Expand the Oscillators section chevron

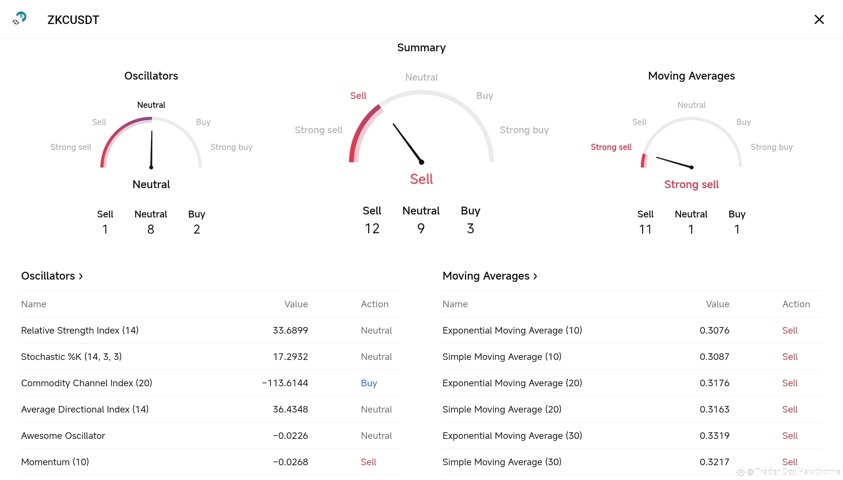coord(81,276)
